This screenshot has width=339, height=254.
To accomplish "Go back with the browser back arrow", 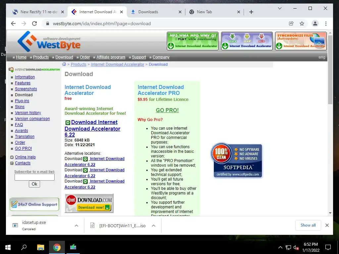I will click(13, 23).
